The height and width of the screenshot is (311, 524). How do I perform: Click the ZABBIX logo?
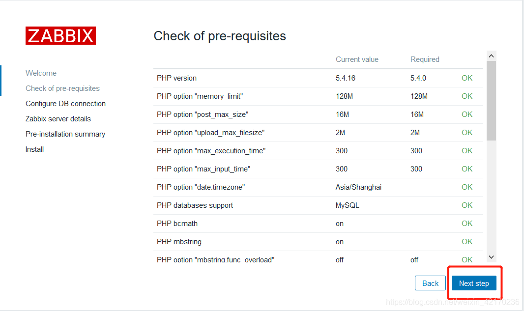point(60,36)
